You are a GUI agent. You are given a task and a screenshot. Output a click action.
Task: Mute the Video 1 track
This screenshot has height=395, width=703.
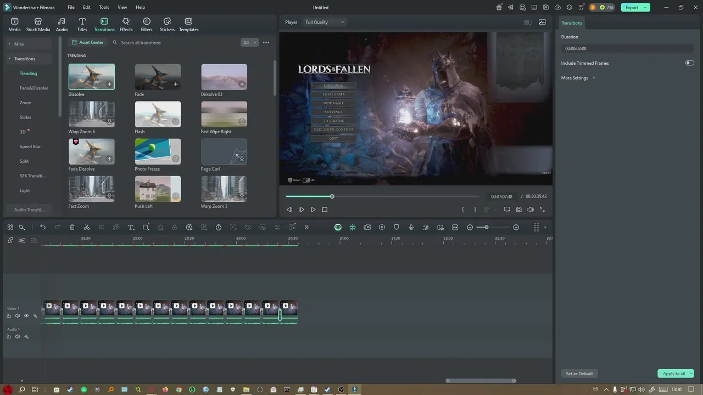[x=17, y=315]
